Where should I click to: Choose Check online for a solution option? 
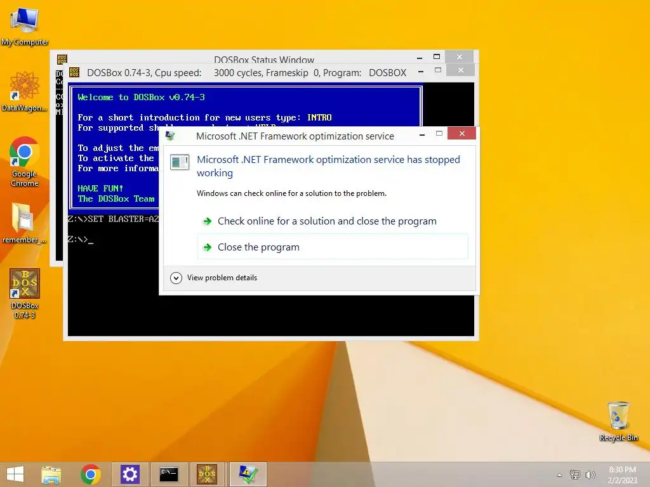[x=333, y=221]
